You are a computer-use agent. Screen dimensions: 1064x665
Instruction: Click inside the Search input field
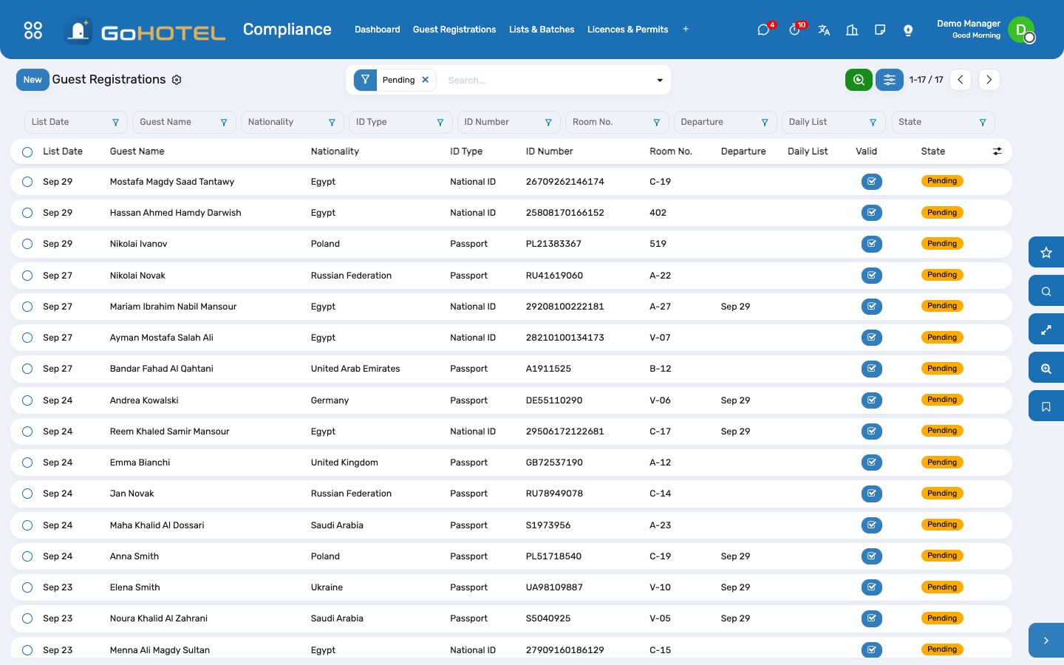(x=545, y=80)
